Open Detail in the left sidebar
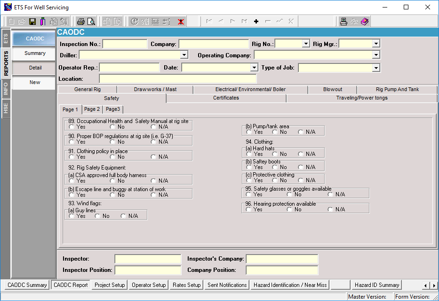This screenshot has width=439, height=301. click(35, 68)
